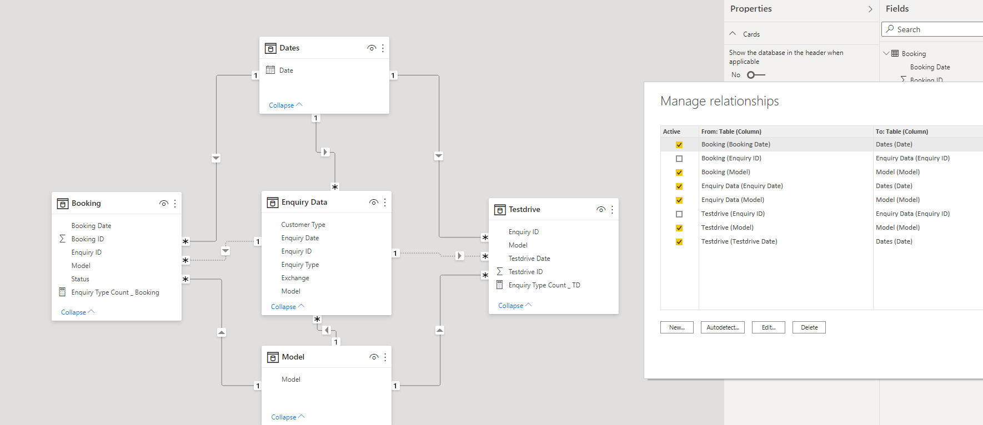Click the calendar icon beside Date field
The width and height of the screenshot is (983, 425).
point(270,70)
